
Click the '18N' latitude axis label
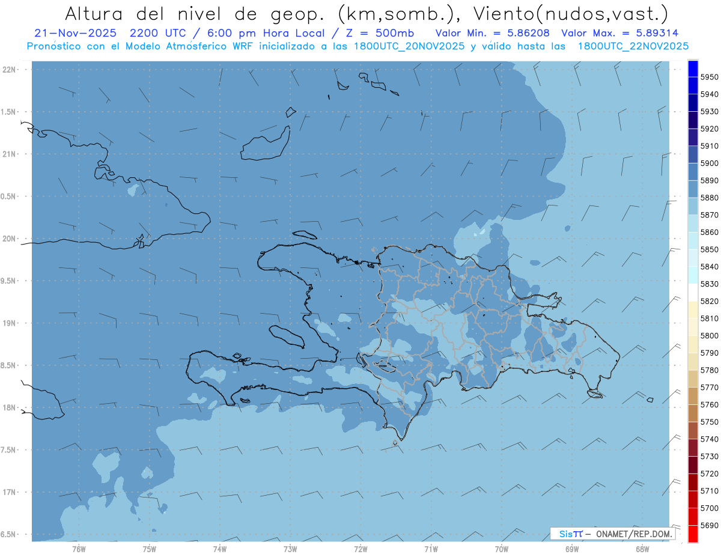10,408
